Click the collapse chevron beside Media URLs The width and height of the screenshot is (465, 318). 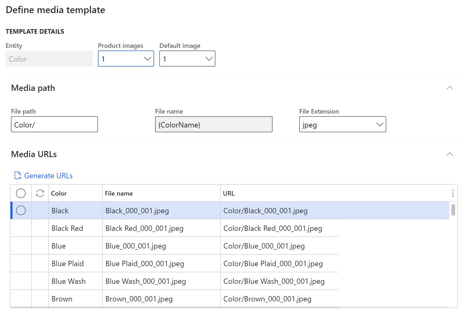point(450,154)
